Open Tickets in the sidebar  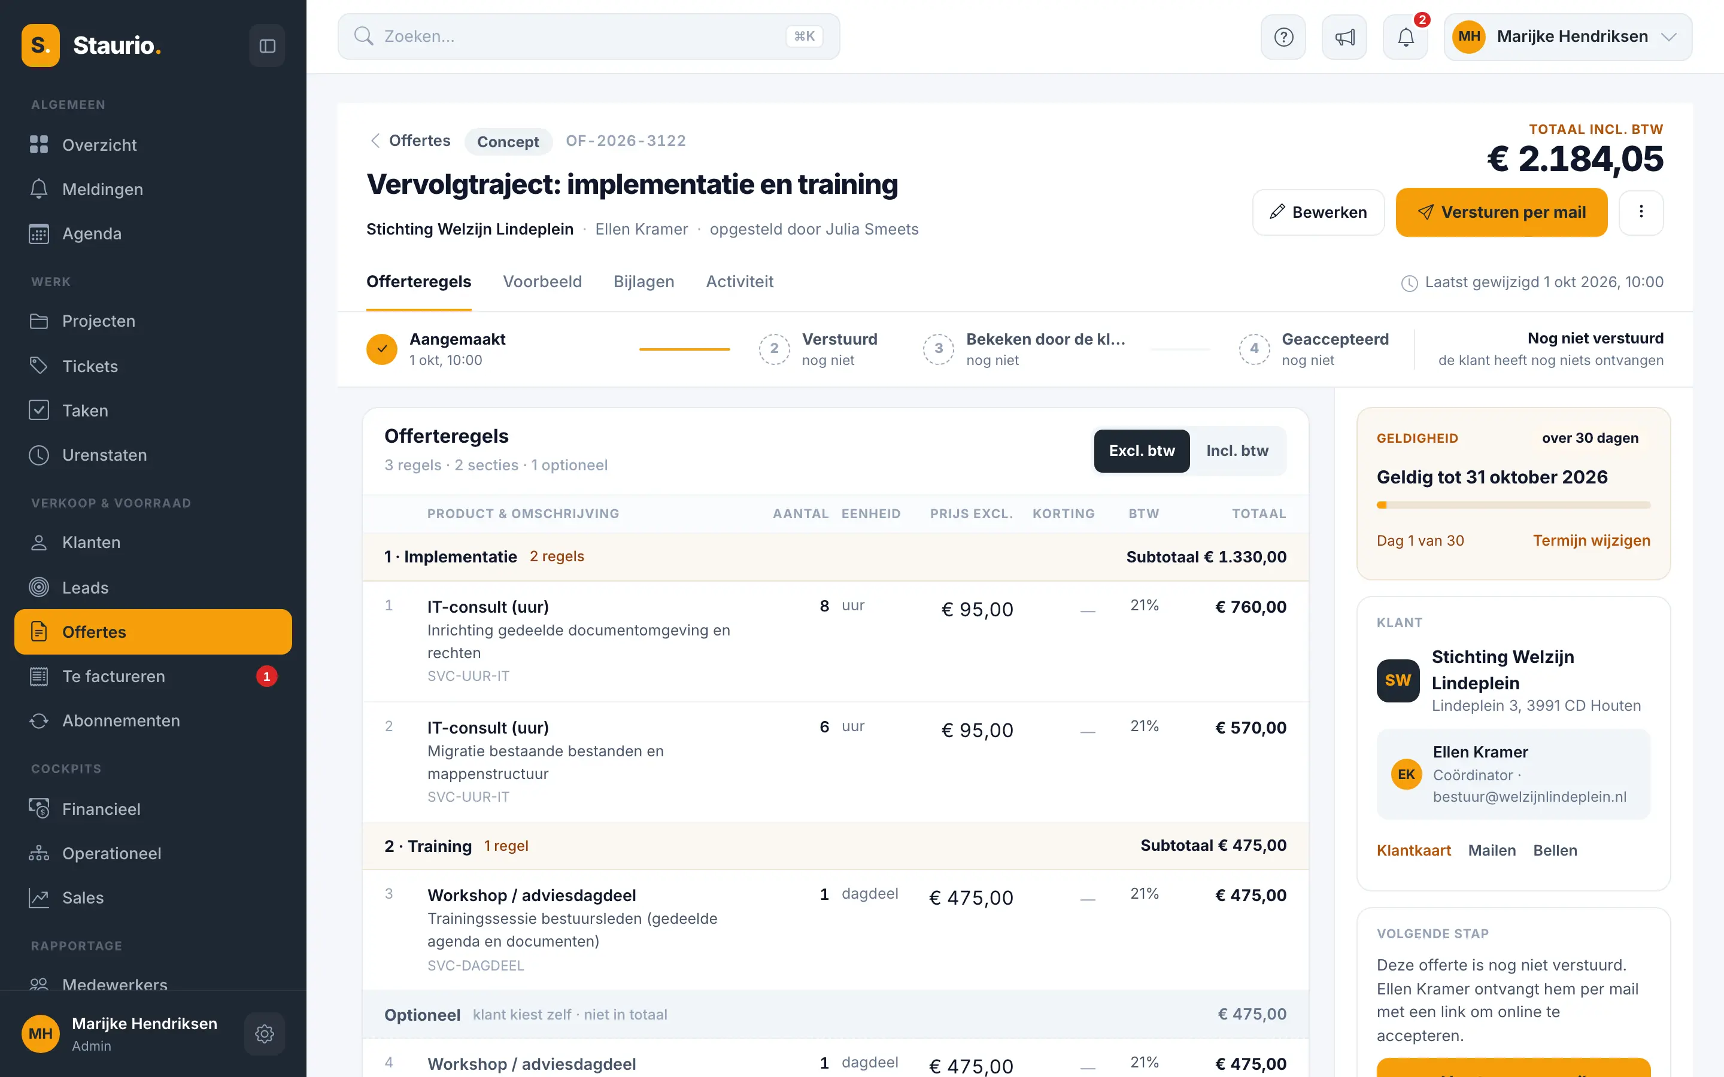click(x=153, y=366)
